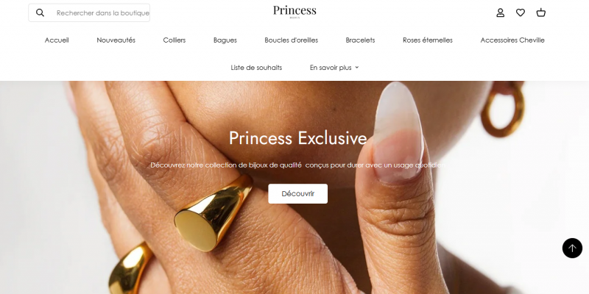This screenshot has height=294, width=589.
Task: Select the Colliers category
Action: (x=174, y=40)
